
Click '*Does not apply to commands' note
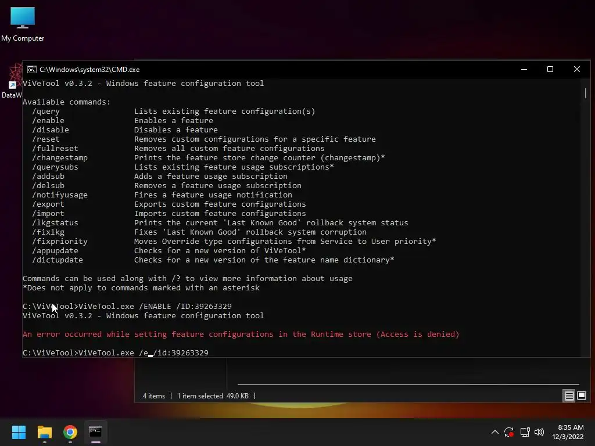pyautogui.click(x=141, y=288)
